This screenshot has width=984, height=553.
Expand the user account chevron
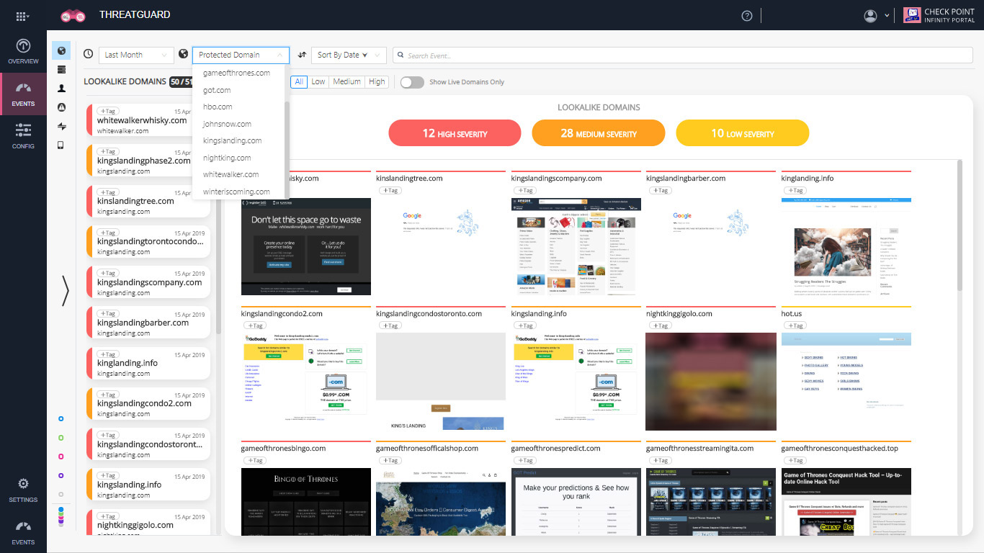tap(887, 16)
